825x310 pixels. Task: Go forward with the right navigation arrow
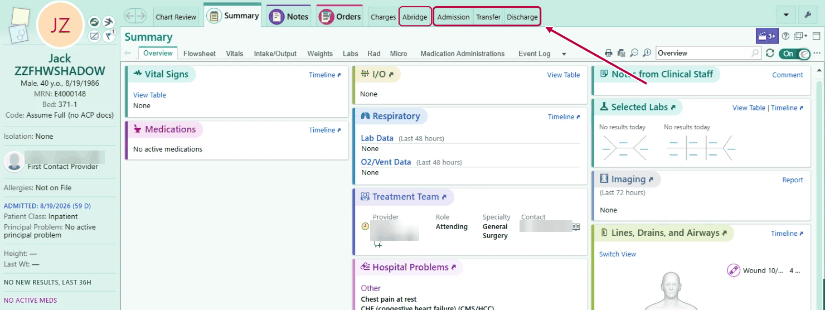(141, 16)
